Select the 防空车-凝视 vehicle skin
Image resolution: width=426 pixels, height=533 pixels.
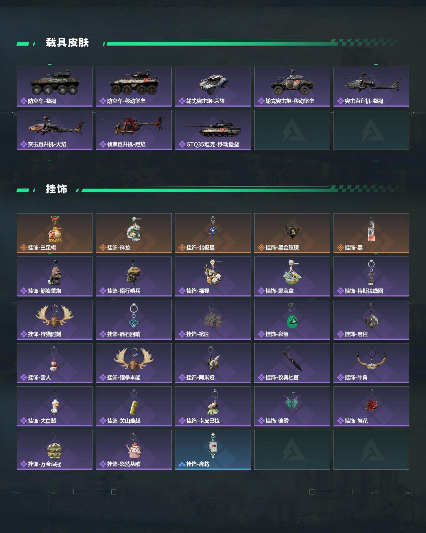tap(55, 87)
